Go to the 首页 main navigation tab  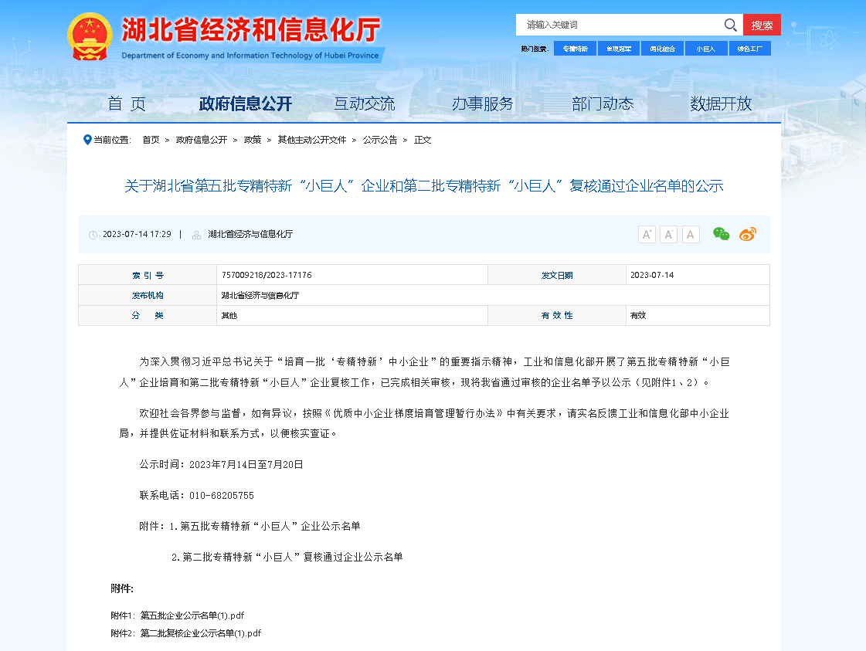pos(127,103)
